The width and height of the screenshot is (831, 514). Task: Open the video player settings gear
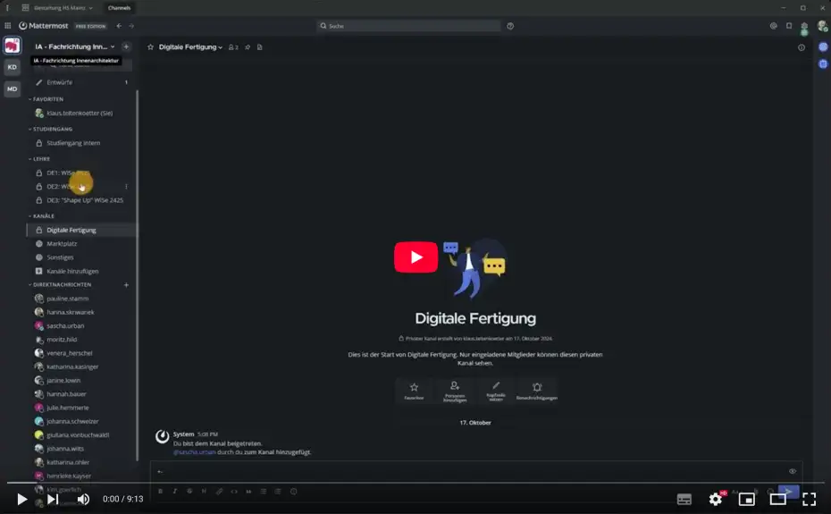click(716, 499)
